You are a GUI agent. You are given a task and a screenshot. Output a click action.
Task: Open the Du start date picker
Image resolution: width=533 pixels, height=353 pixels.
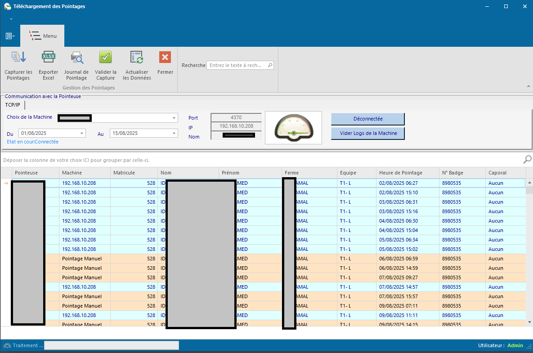point(82,134)
